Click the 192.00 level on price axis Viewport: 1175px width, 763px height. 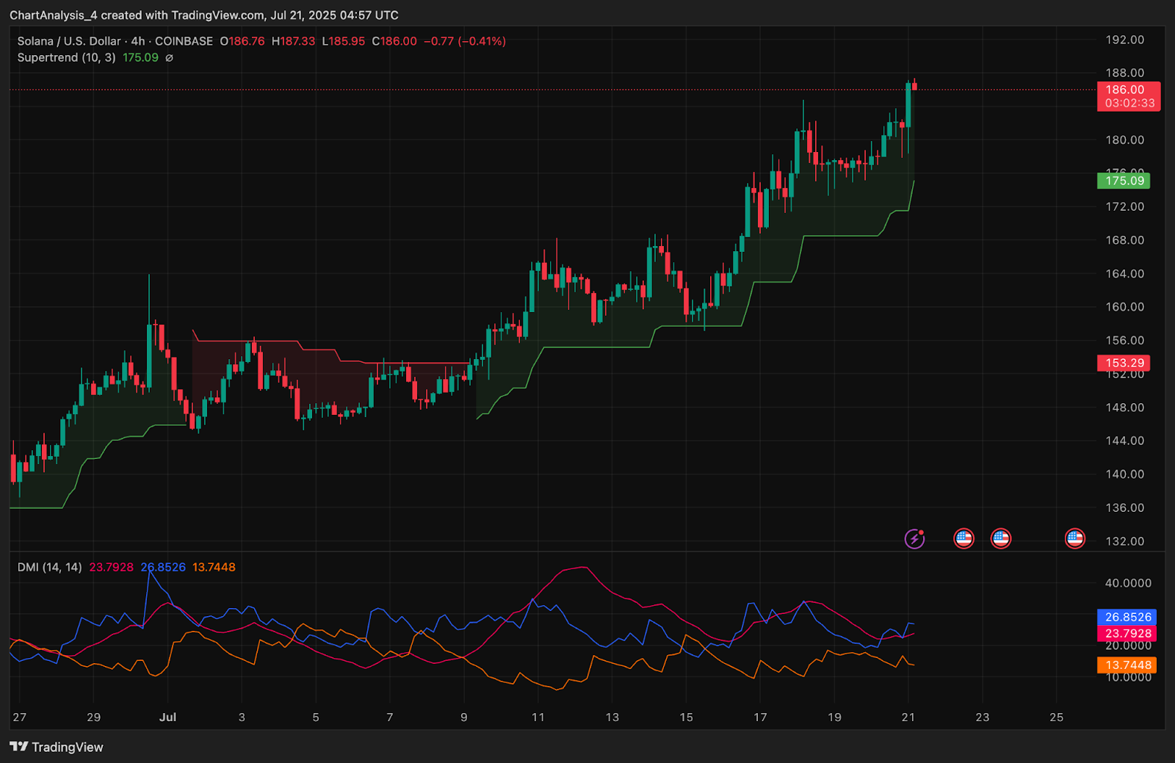point(1124,40)
